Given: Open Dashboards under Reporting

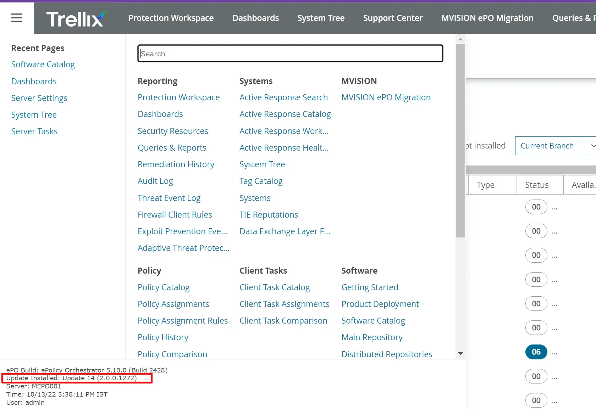Looking at the screenshot, I should click(x=160, y=114).
